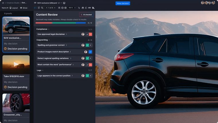
Task: Toggle the checklist panel icon
Action: point(35,8)
